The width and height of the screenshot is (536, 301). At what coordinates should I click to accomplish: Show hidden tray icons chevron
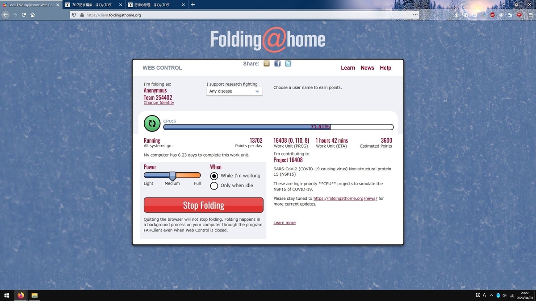491,295
